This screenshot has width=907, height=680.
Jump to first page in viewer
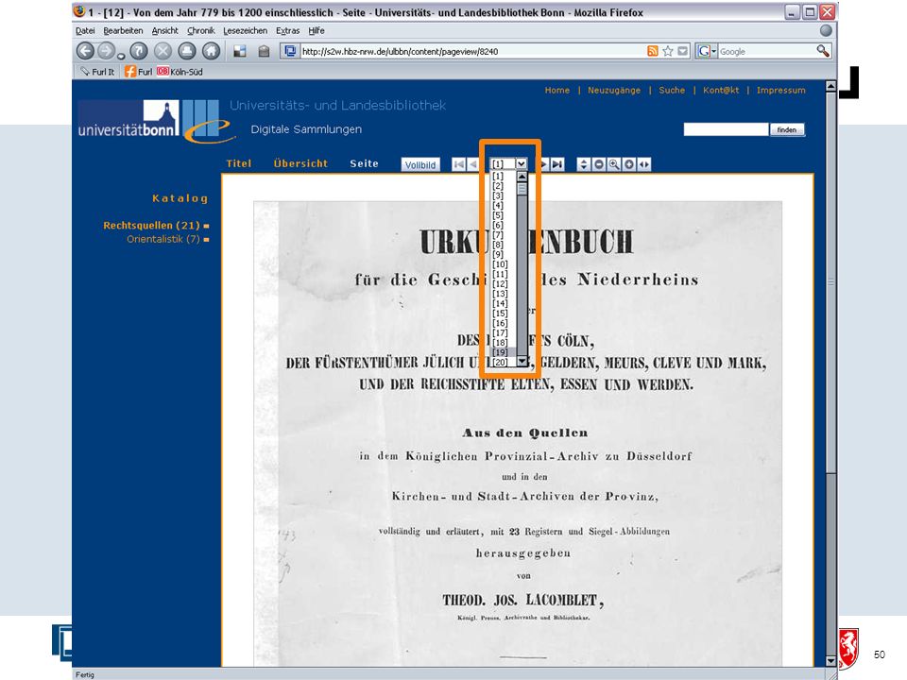pos(459,164)
